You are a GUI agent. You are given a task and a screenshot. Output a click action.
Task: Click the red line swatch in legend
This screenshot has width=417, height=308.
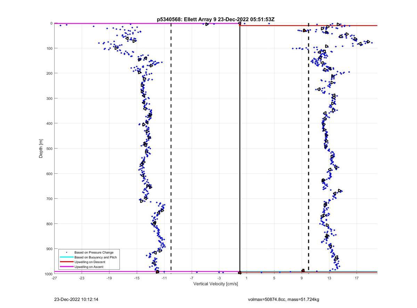(x=66, y=262)
